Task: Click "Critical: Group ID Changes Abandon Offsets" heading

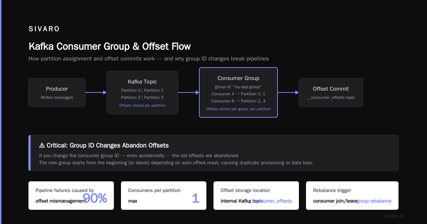Action: click(107, 145)
